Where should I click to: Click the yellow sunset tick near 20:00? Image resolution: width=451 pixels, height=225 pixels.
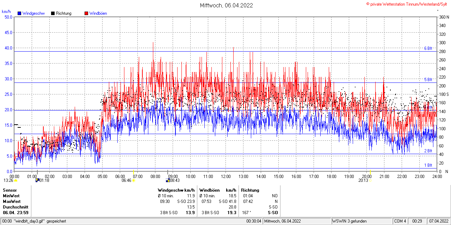[x=370, y=172]
